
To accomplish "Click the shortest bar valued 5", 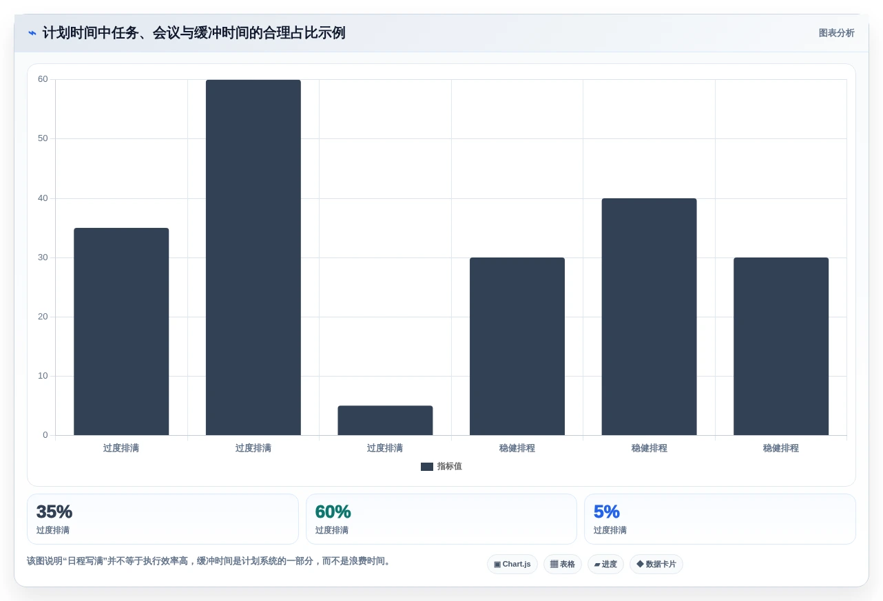I will [385, 421].
